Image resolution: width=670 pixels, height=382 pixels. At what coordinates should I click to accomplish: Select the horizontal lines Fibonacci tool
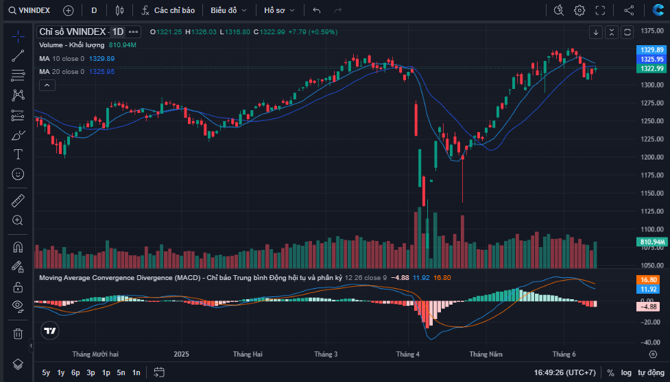(x=18, y=75)
